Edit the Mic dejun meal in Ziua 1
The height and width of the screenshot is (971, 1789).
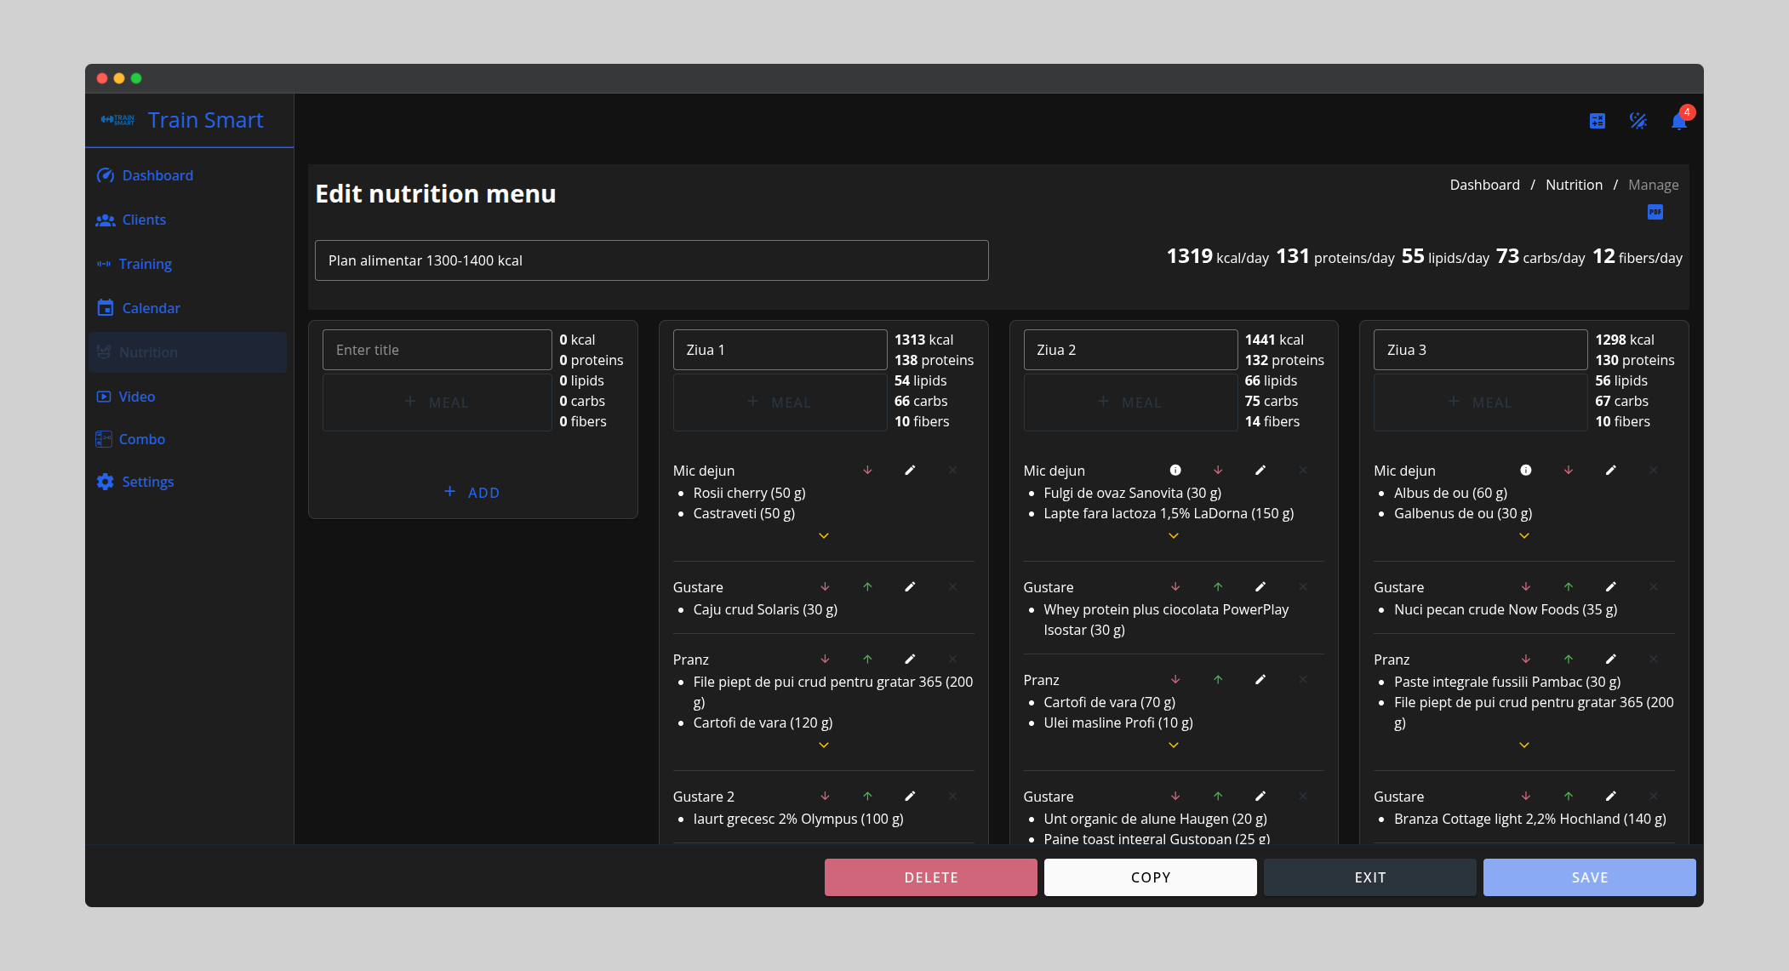[x=910, y=470]
